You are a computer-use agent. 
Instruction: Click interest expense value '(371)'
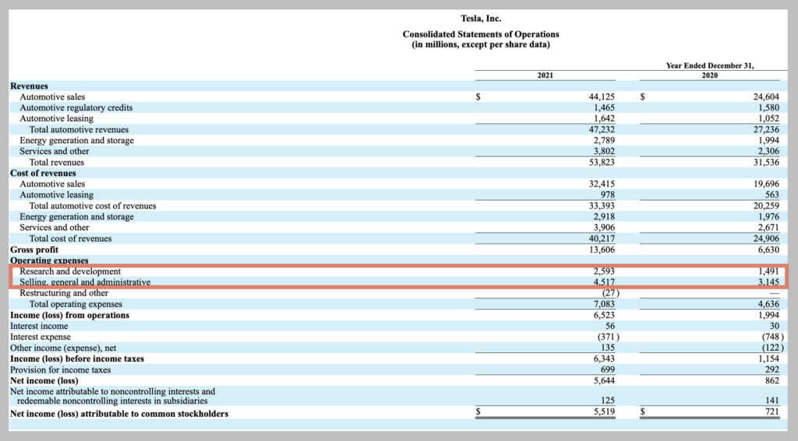click(x=608, y=337)
